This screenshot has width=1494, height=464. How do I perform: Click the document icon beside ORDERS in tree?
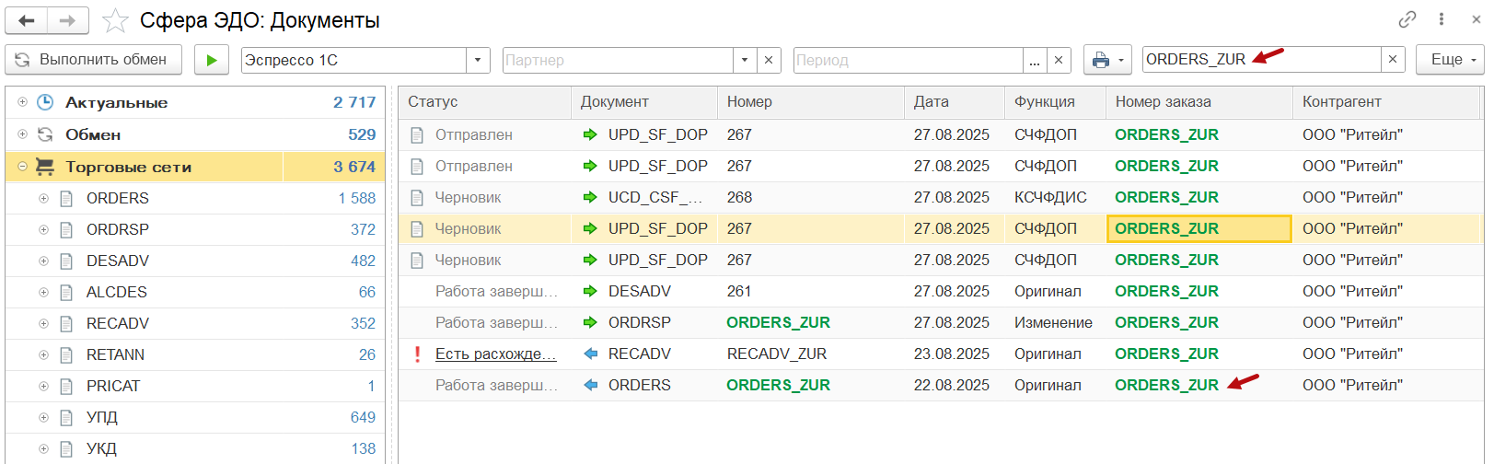(x=66, y=199)
